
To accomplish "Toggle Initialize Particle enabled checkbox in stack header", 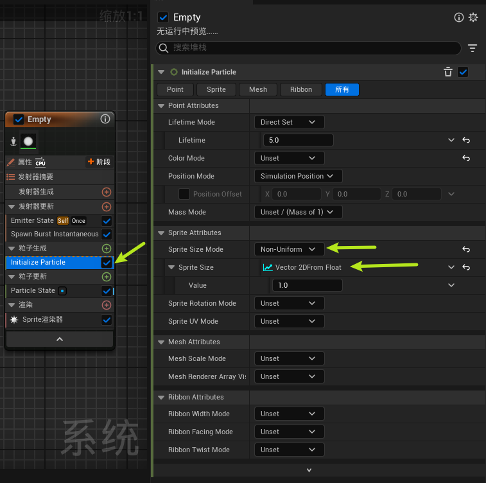I will point(463,72).
